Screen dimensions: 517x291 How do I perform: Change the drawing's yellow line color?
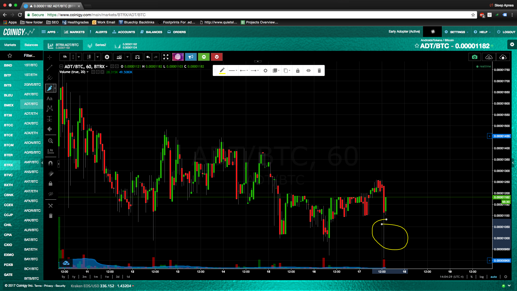(222, 71)
